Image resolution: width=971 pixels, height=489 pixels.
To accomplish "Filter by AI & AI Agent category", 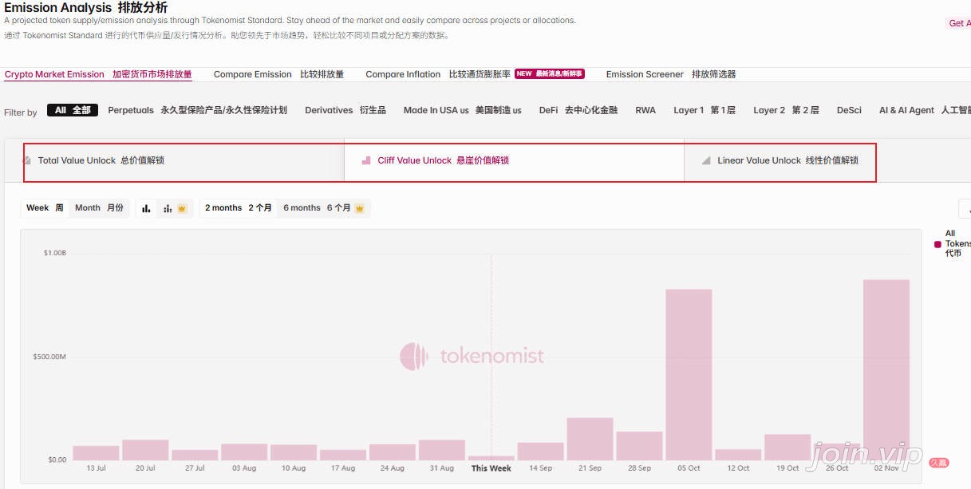I will click(x=925, y=110).
